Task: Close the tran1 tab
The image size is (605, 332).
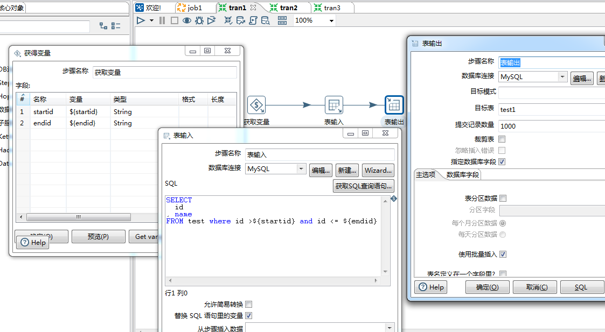Action: [253, 8]
